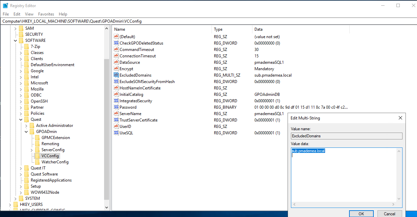Click the GPMCExtension folder icon
The height and width of the screenshot is (217, 417).
click(x=37, y=138)
